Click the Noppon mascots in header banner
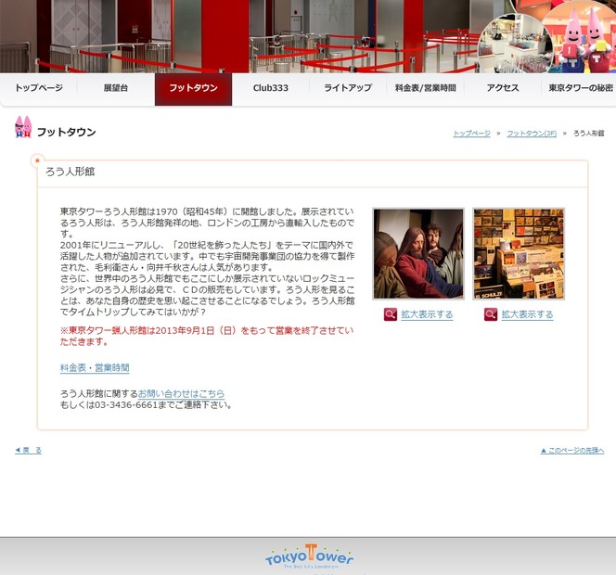 pyautogui.click(x=584, y=41)
